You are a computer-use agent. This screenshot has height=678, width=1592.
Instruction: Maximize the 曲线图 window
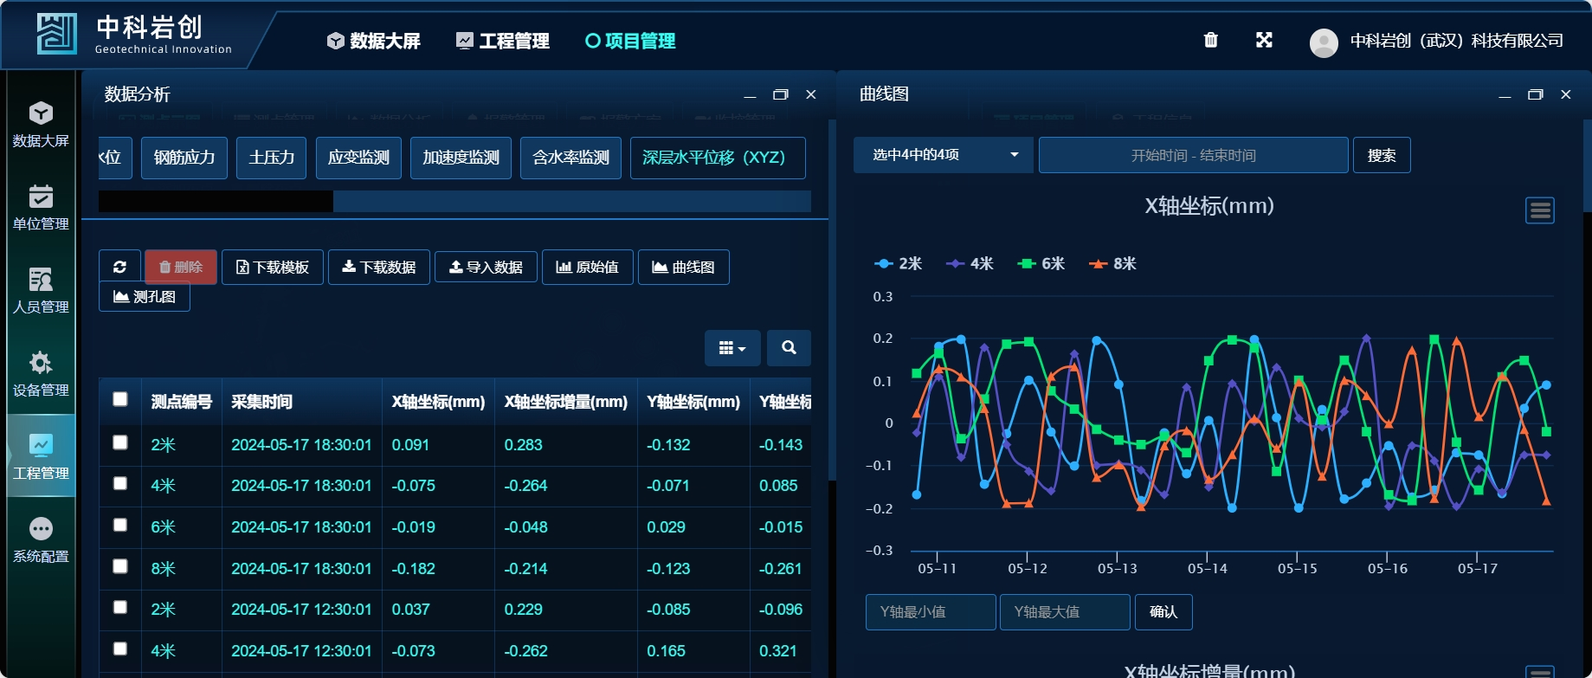coord(1535,94)
